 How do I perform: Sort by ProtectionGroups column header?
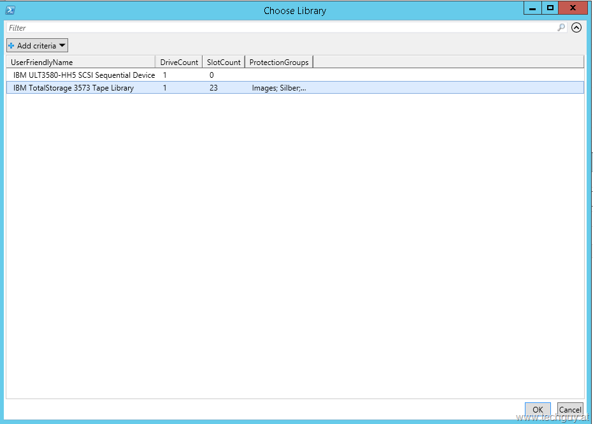coord(279,62)
